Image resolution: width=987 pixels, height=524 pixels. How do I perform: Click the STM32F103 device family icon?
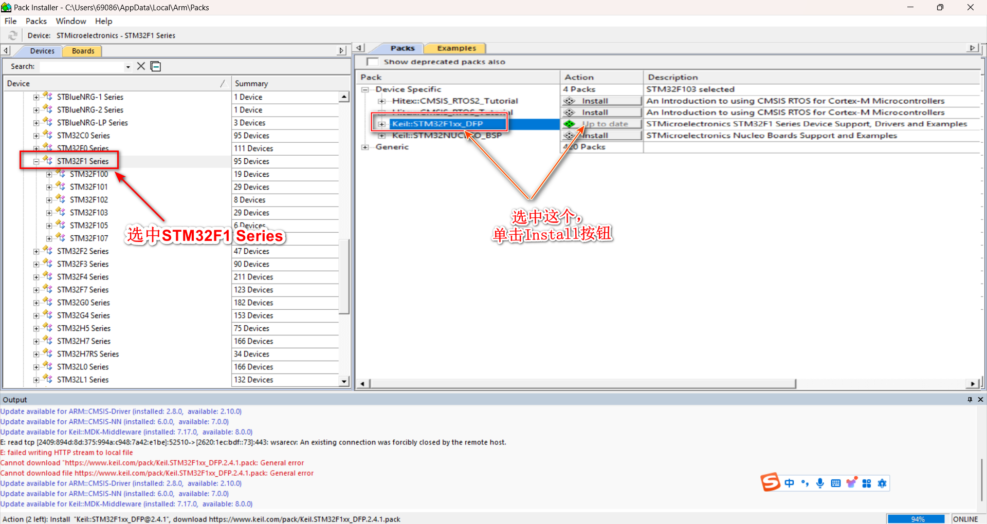pos(61,212)
